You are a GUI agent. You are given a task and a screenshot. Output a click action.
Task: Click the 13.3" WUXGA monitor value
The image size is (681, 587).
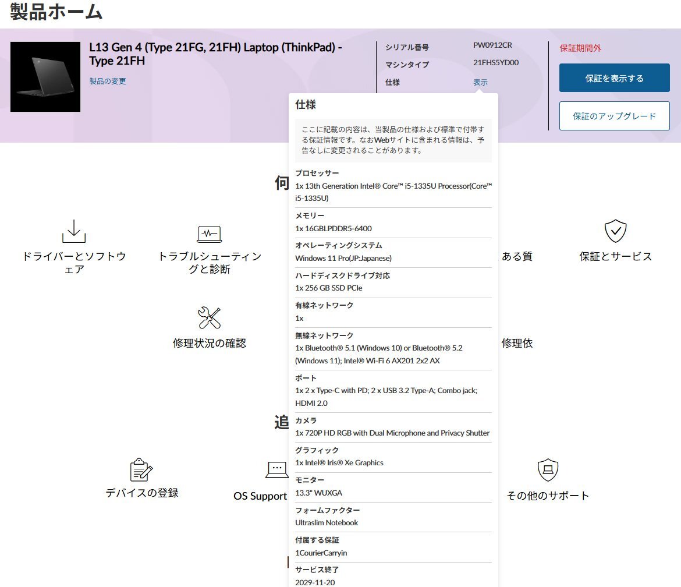[319, 493]
